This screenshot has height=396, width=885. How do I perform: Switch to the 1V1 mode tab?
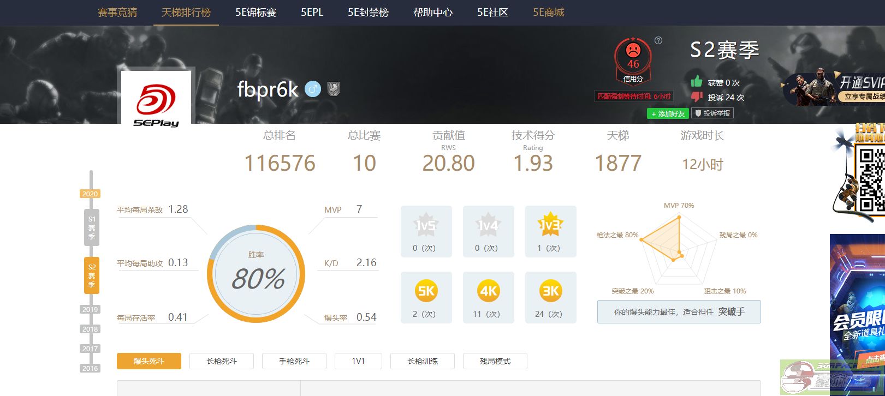click(358, 361)
